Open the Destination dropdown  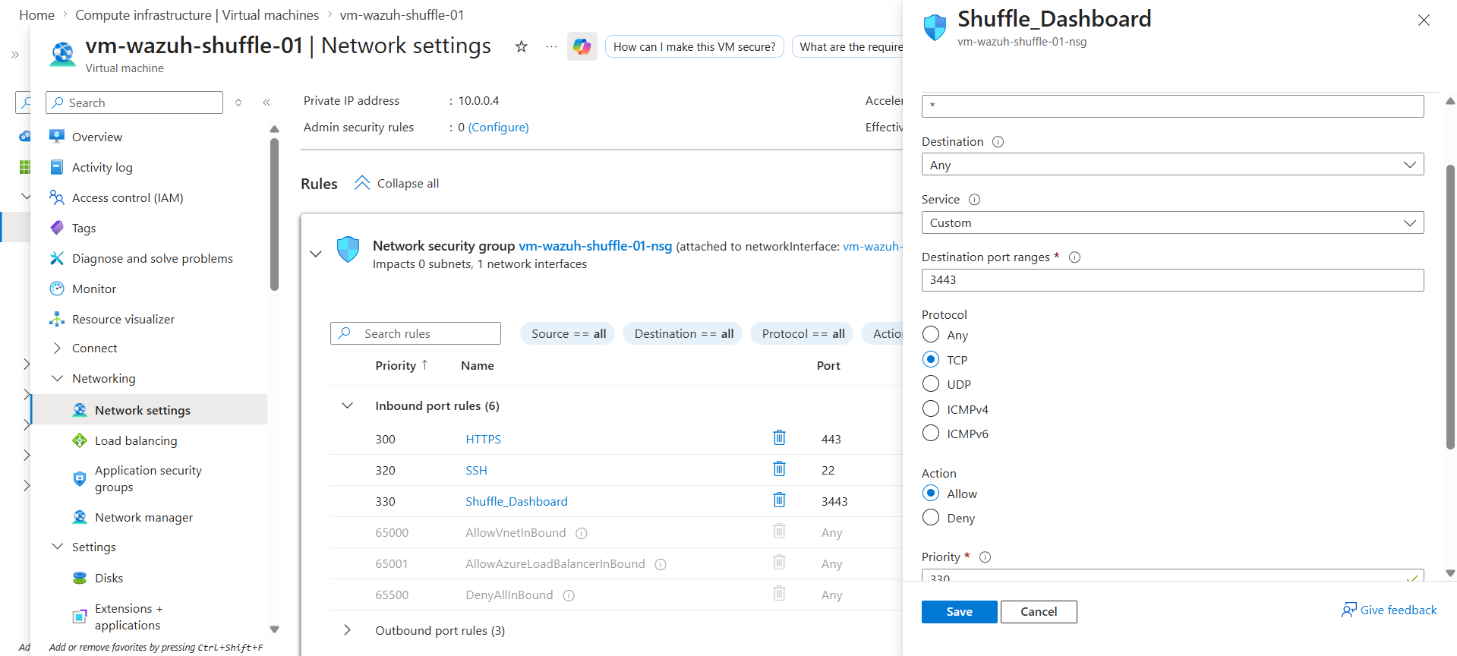point(1172,165)
